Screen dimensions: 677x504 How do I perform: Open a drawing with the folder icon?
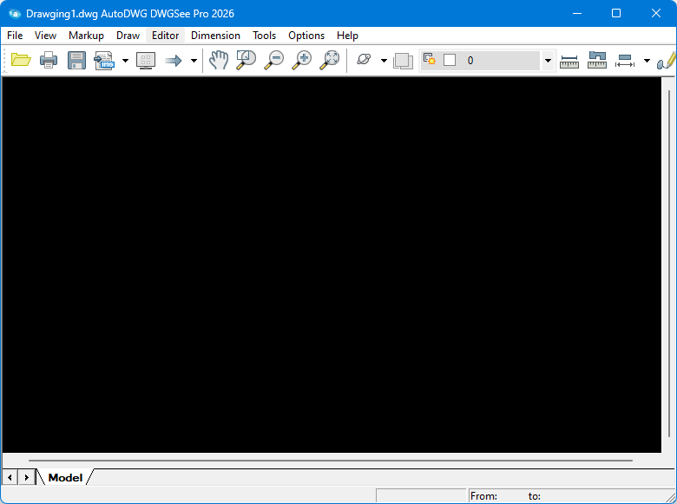[x=21, y=60]
